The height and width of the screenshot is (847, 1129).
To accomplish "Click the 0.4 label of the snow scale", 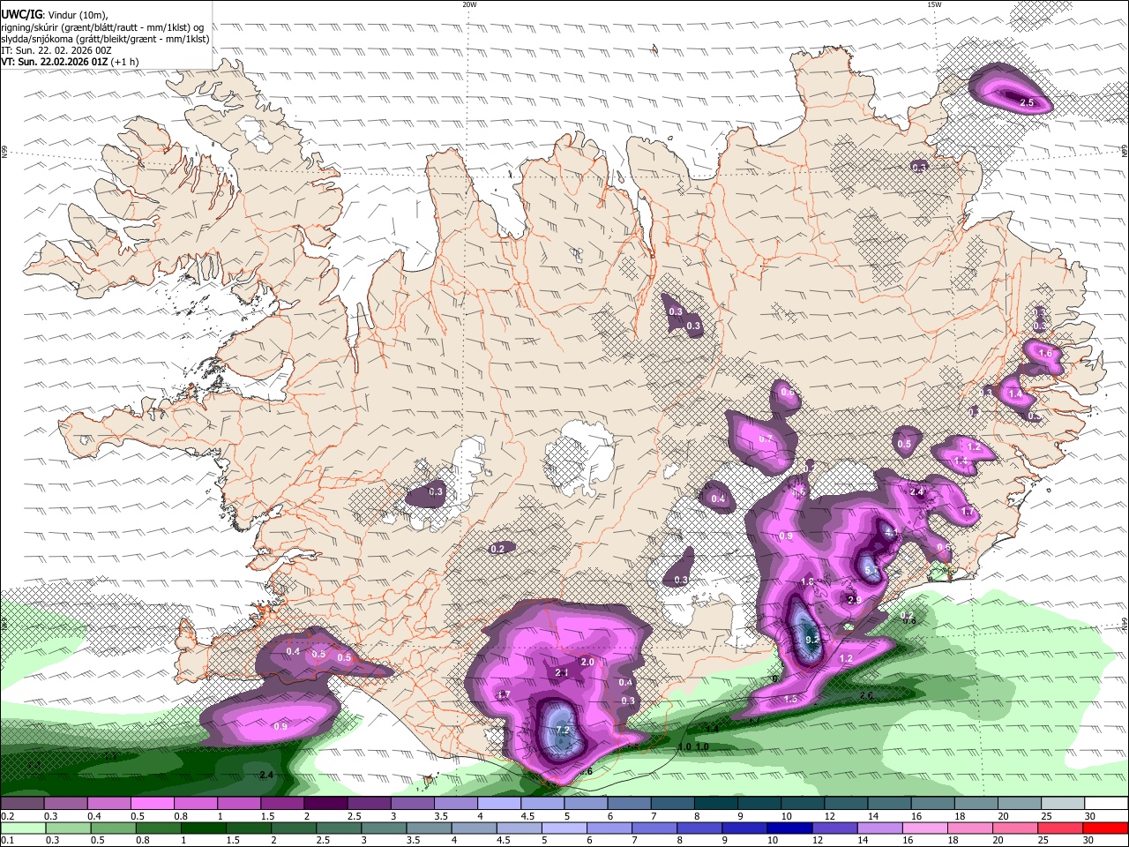I will click(x=93, y=816).
